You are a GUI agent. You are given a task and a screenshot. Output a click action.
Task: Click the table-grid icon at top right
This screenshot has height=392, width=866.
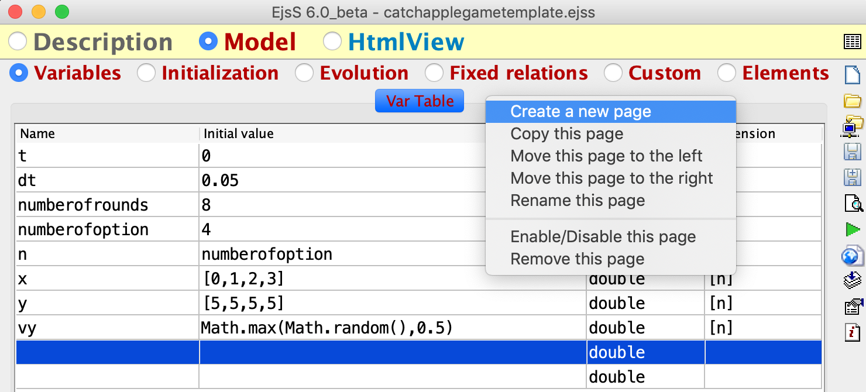[x=852, y=42]
